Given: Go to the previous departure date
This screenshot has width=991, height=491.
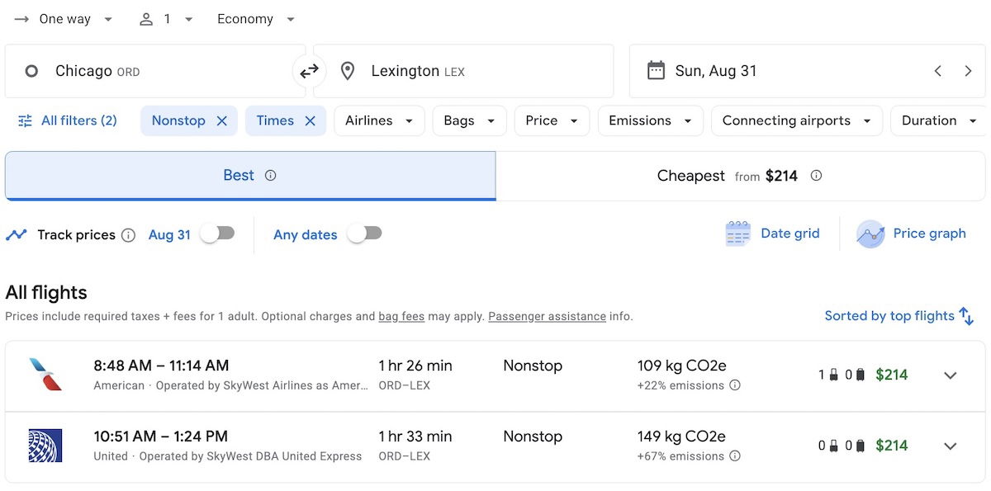Looking at the screenshot, I should coord(937,71).
